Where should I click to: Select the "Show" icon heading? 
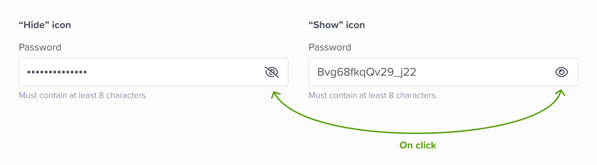(337, 25)
